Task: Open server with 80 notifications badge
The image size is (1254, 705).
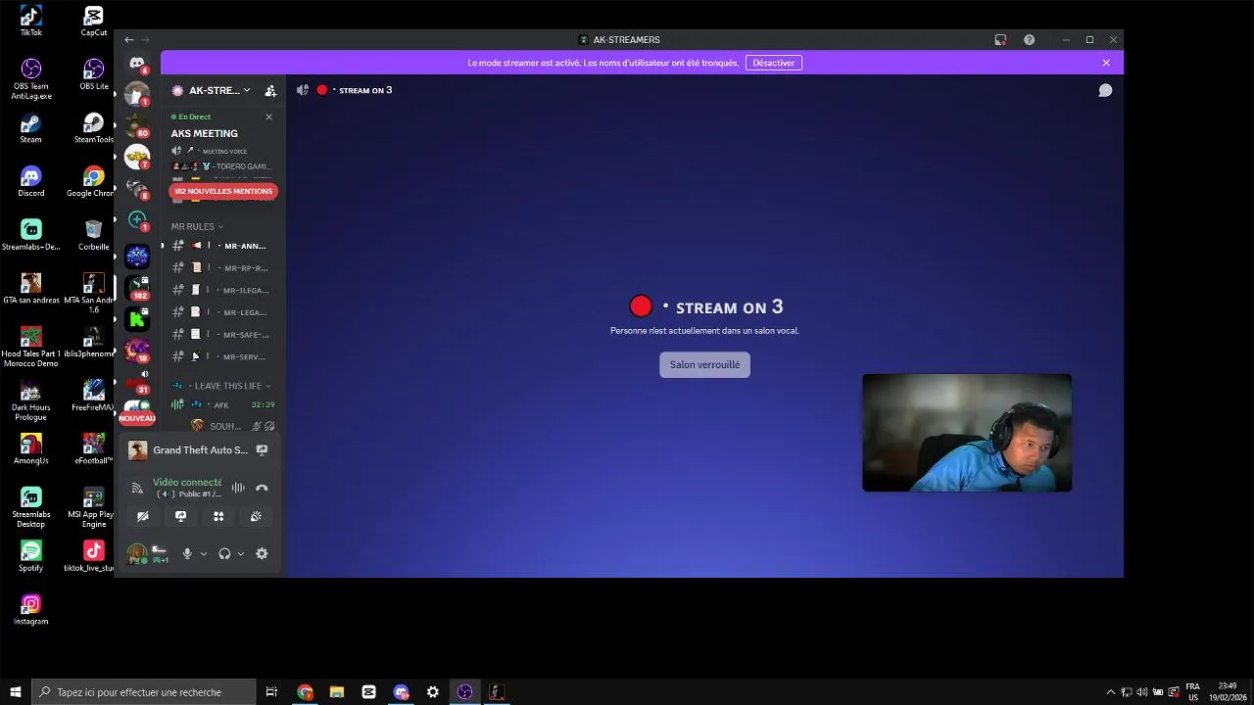Action: click(137, 124)
